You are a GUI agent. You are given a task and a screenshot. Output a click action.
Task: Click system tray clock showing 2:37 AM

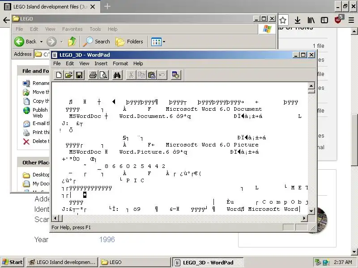pyautogui.click(x=343, y=262)
